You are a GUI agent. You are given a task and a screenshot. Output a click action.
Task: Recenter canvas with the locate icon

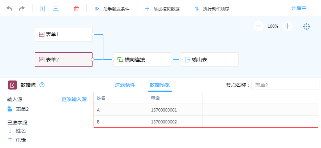pyautogui.click(x=307, y=26)
